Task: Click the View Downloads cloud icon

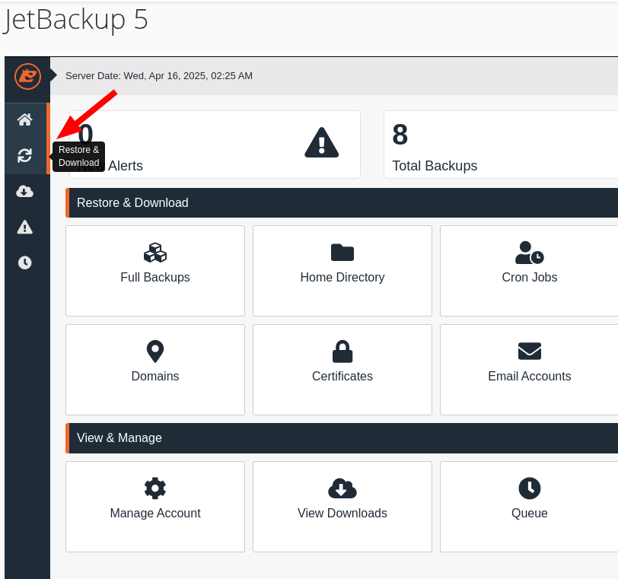Action: (342, 488)
